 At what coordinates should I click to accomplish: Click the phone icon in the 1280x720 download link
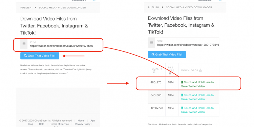pyautogui.click(x=182, y=108)
